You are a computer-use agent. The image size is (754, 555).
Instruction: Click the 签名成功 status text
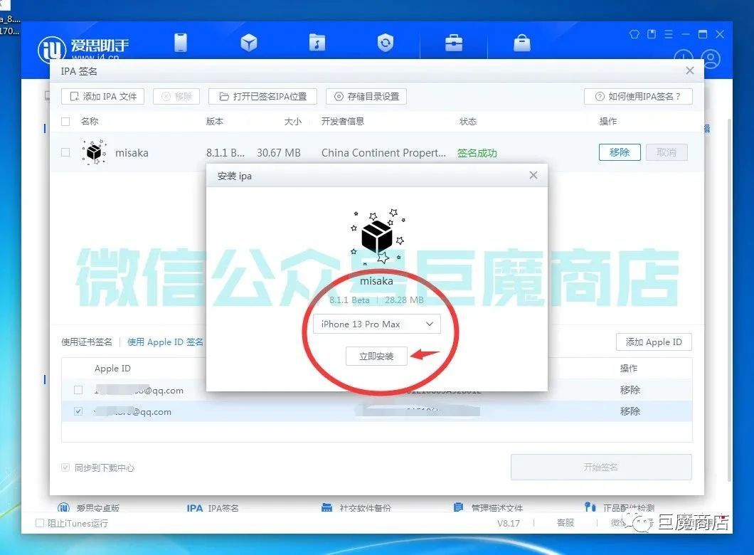coord(477,153)
